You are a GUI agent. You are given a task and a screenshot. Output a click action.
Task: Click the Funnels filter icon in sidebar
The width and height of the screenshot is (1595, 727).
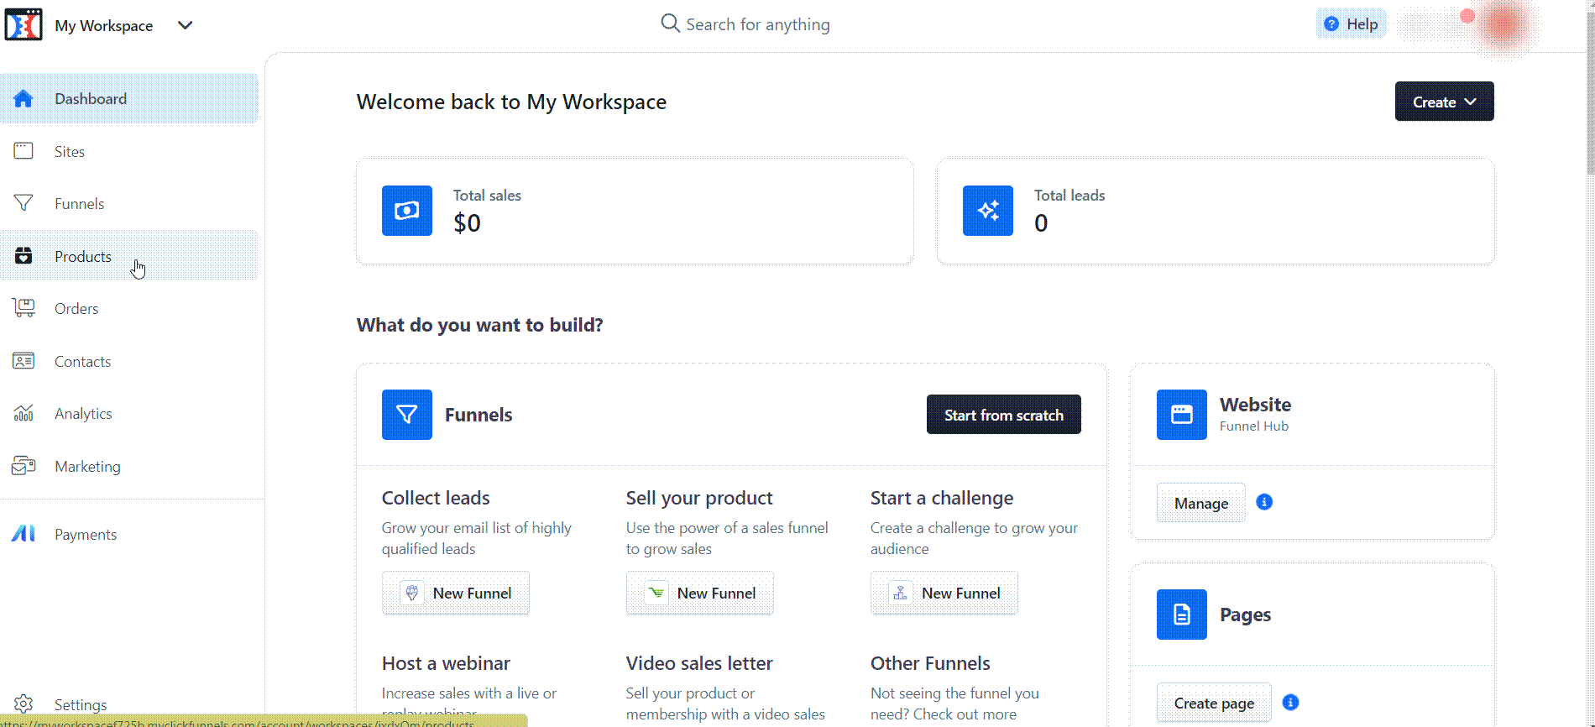pyautogui.click(x=24, y=203)
